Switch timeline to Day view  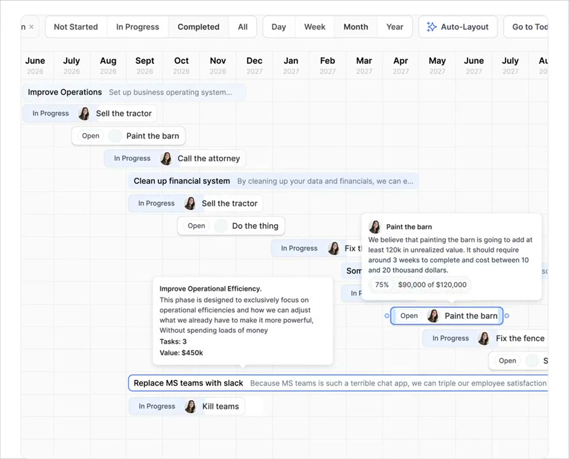pos(279,27)
